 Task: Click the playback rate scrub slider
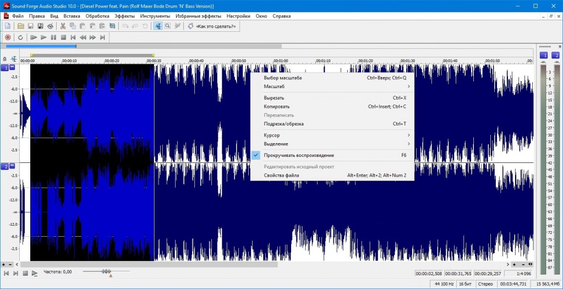click(106, 272)
